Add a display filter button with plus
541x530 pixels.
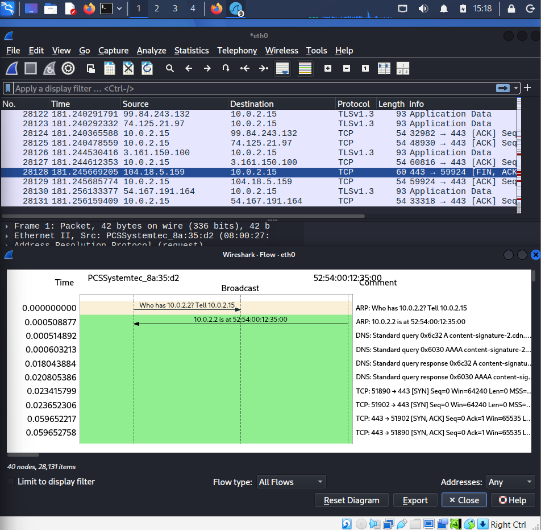pos(527,88)
